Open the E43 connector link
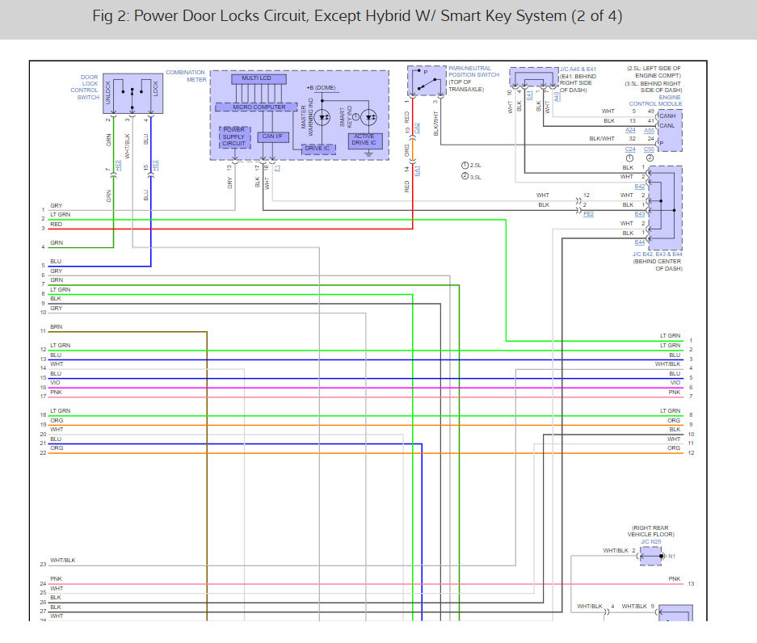 (x=640, y=214)
